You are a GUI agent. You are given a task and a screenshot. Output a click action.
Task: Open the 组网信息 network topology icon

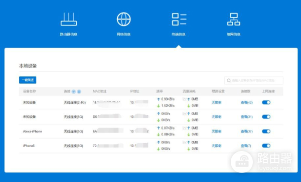click(x=234, y=19)
